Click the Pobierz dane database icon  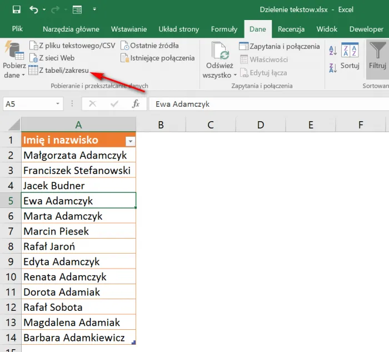[14, 52]
